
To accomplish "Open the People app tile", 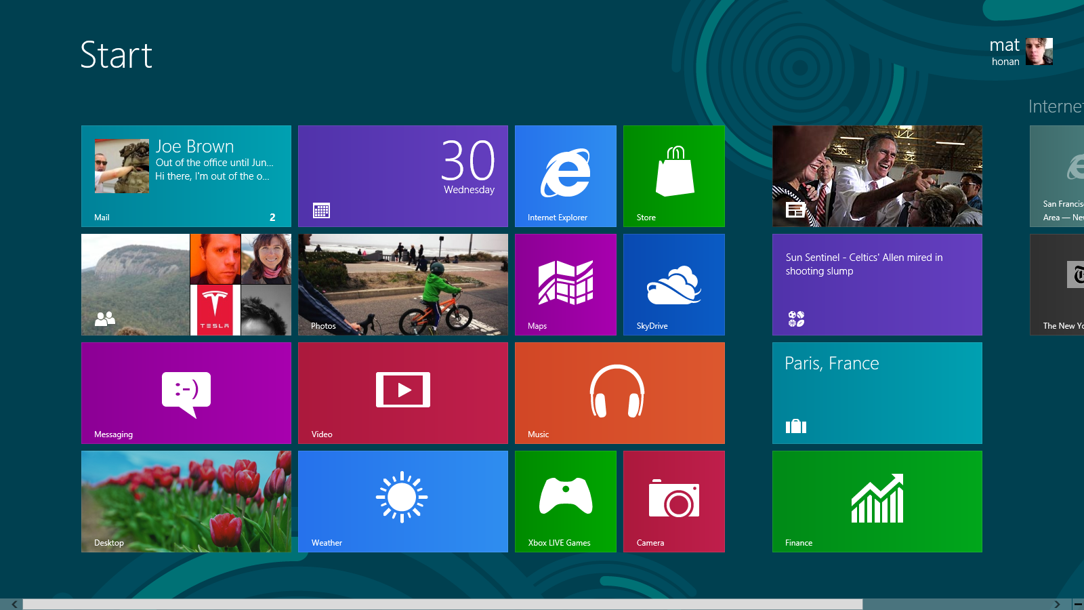I will coord(186,285).
